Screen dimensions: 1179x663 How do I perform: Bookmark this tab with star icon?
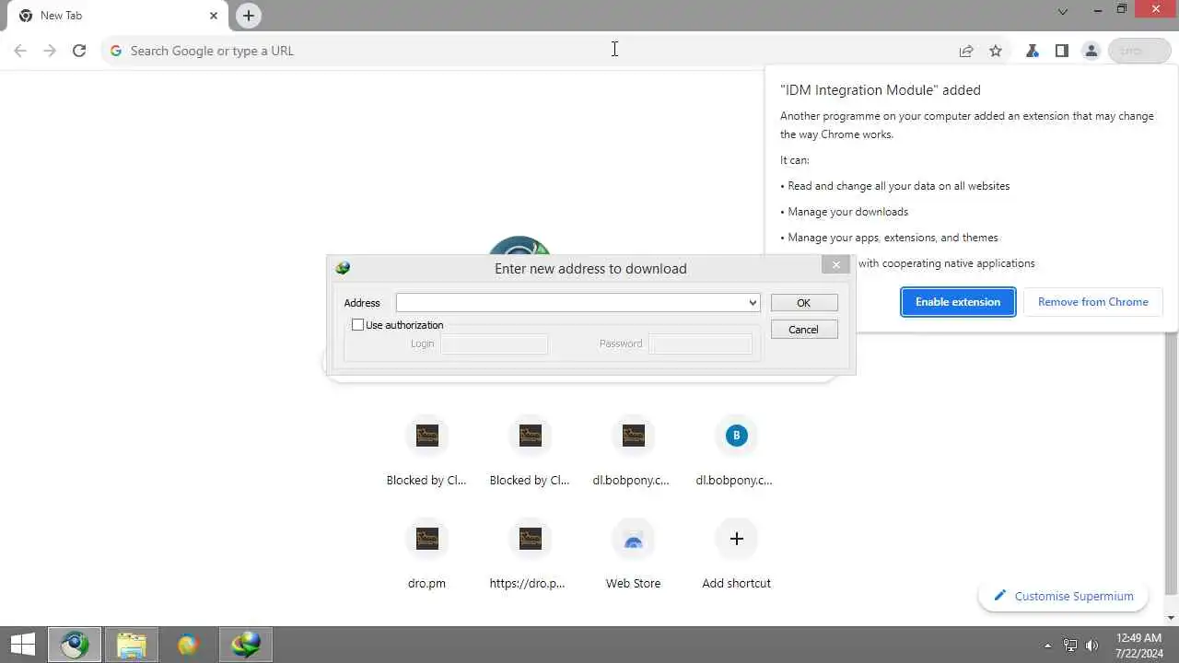tap(996, 51)
